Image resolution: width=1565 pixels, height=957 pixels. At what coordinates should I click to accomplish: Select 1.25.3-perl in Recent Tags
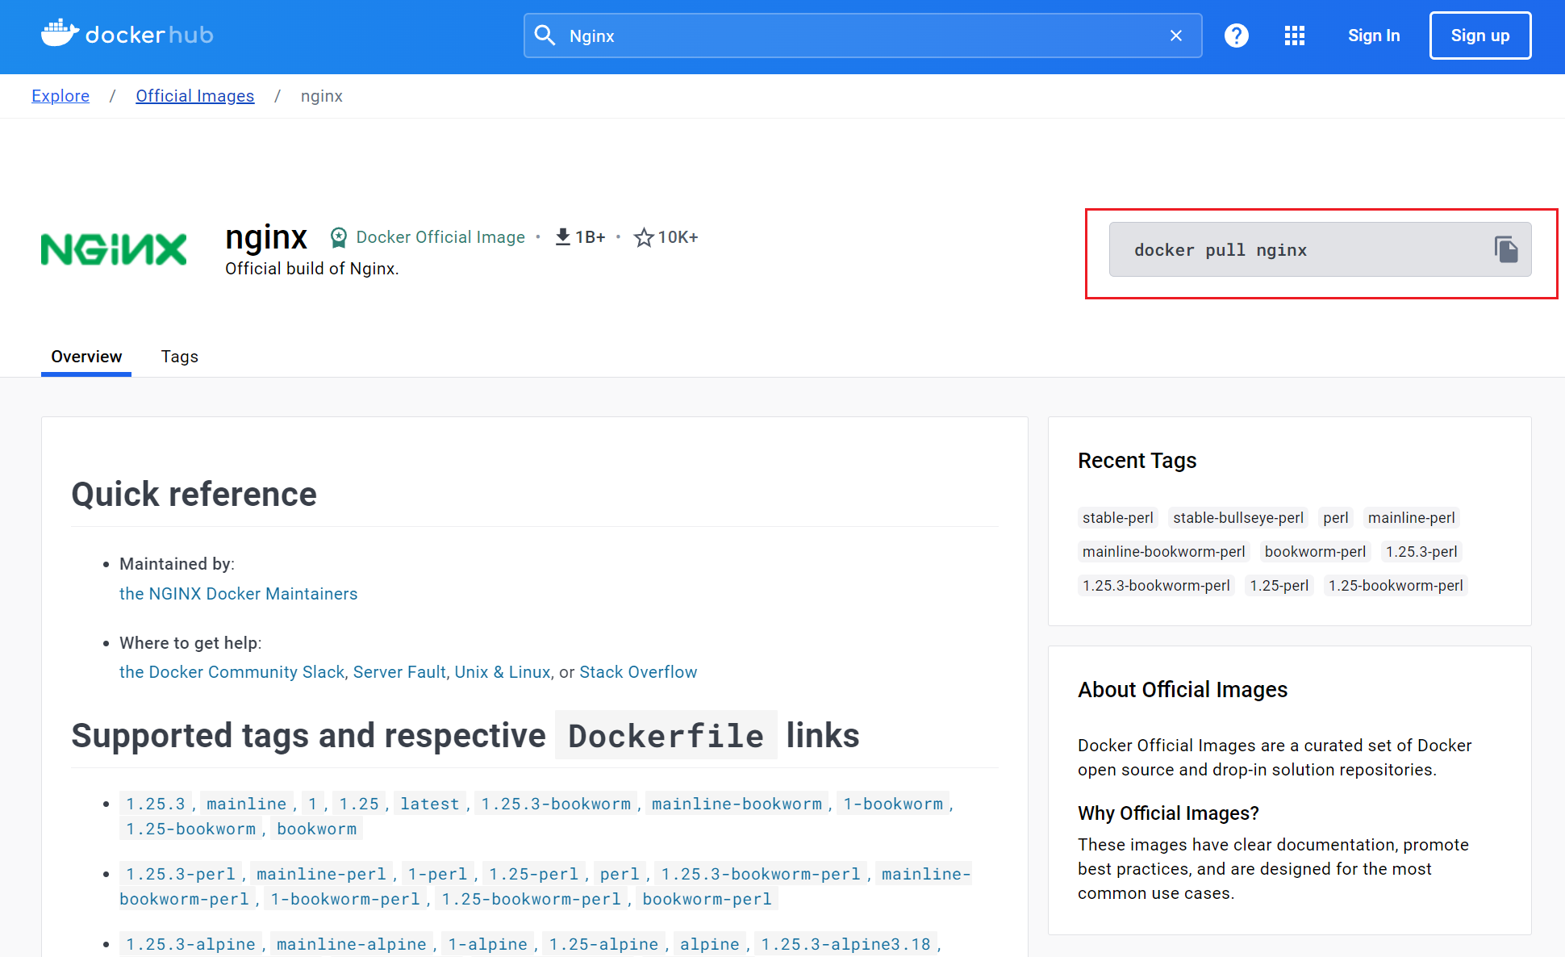1421,552
